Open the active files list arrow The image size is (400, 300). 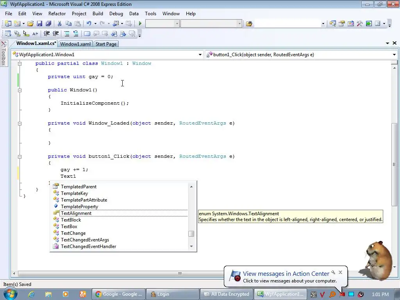pyautogui.click(x=387, y=43)
